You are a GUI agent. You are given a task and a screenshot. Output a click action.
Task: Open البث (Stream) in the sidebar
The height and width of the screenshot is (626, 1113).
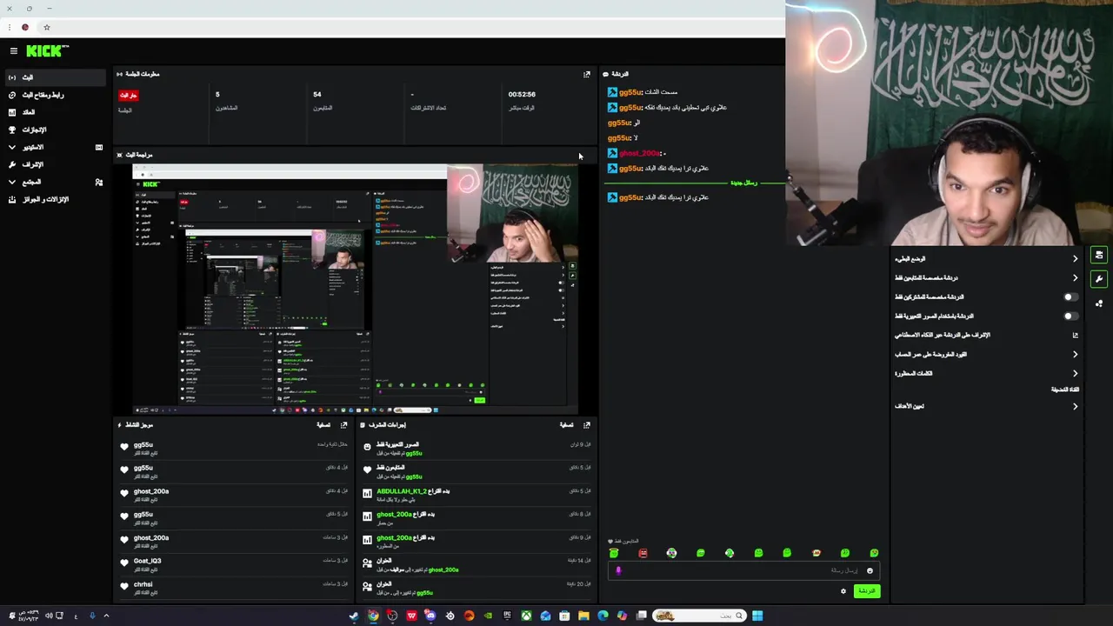54,77
